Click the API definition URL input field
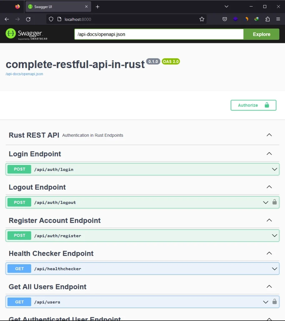 pos(157,34)
